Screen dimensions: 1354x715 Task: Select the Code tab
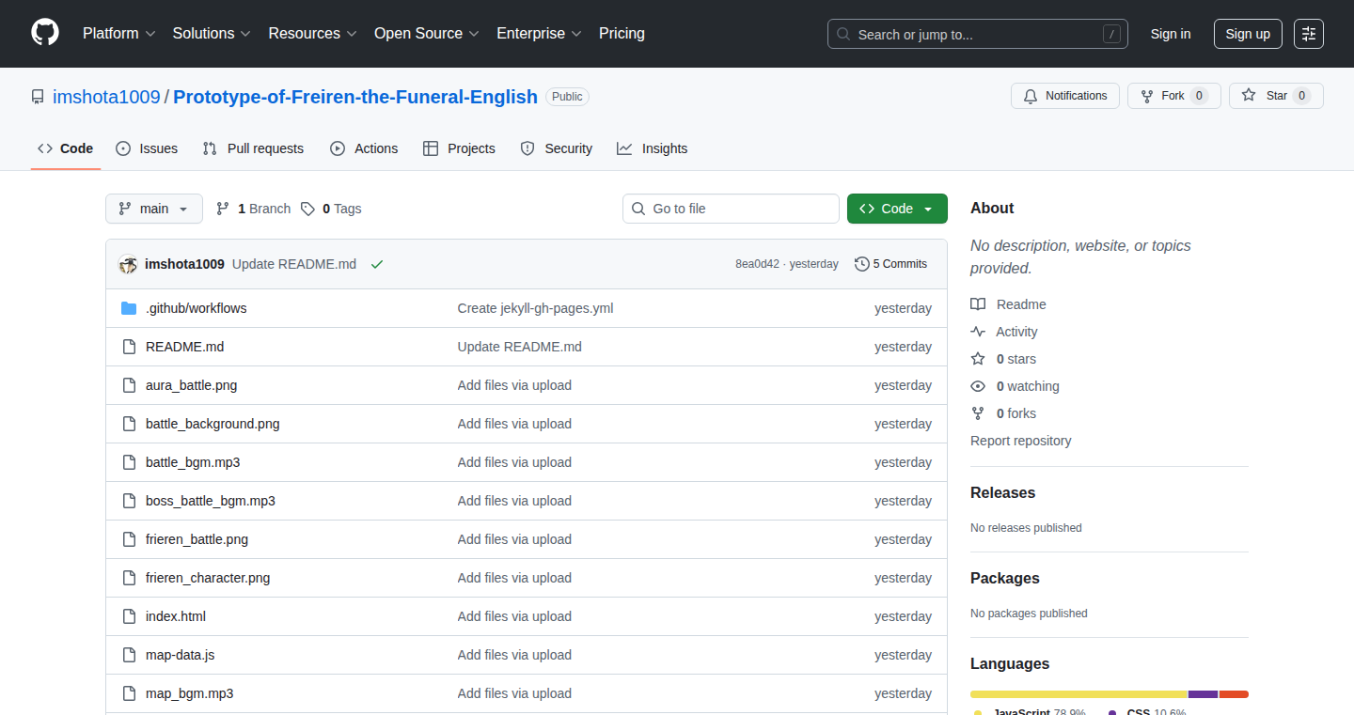point(66,148)
